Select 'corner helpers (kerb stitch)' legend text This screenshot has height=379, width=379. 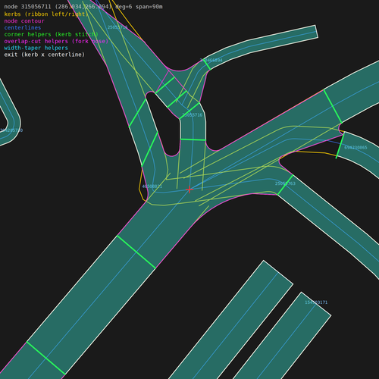(x=51, y=34)
